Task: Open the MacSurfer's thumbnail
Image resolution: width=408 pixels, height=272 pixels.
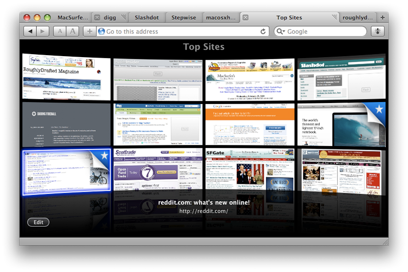Action: coord(250,80)
